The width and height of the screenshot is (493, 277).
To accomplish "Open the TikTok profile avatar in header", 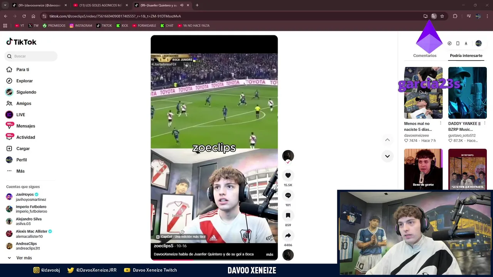I will click(478, 43).
